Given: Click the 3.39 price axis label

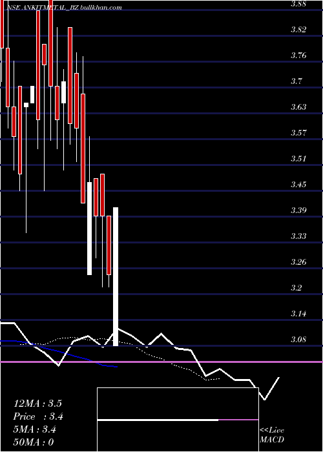Looking at the screenshot, I should [300, 210].
